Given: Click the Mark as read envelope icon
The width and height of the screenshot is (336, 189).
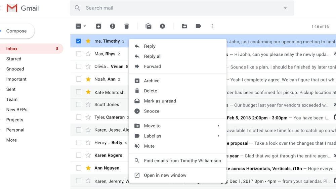Looking at the screenshot, I should click(149, 26).
